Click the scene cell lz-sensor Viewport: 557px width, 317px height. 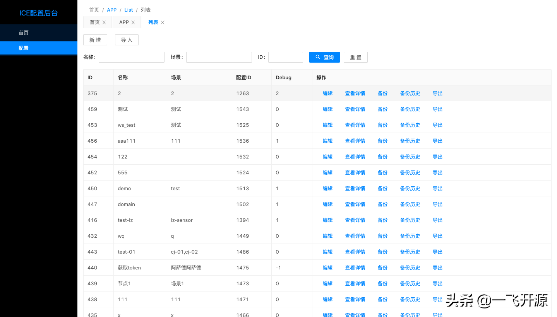(x=182, y=220)
